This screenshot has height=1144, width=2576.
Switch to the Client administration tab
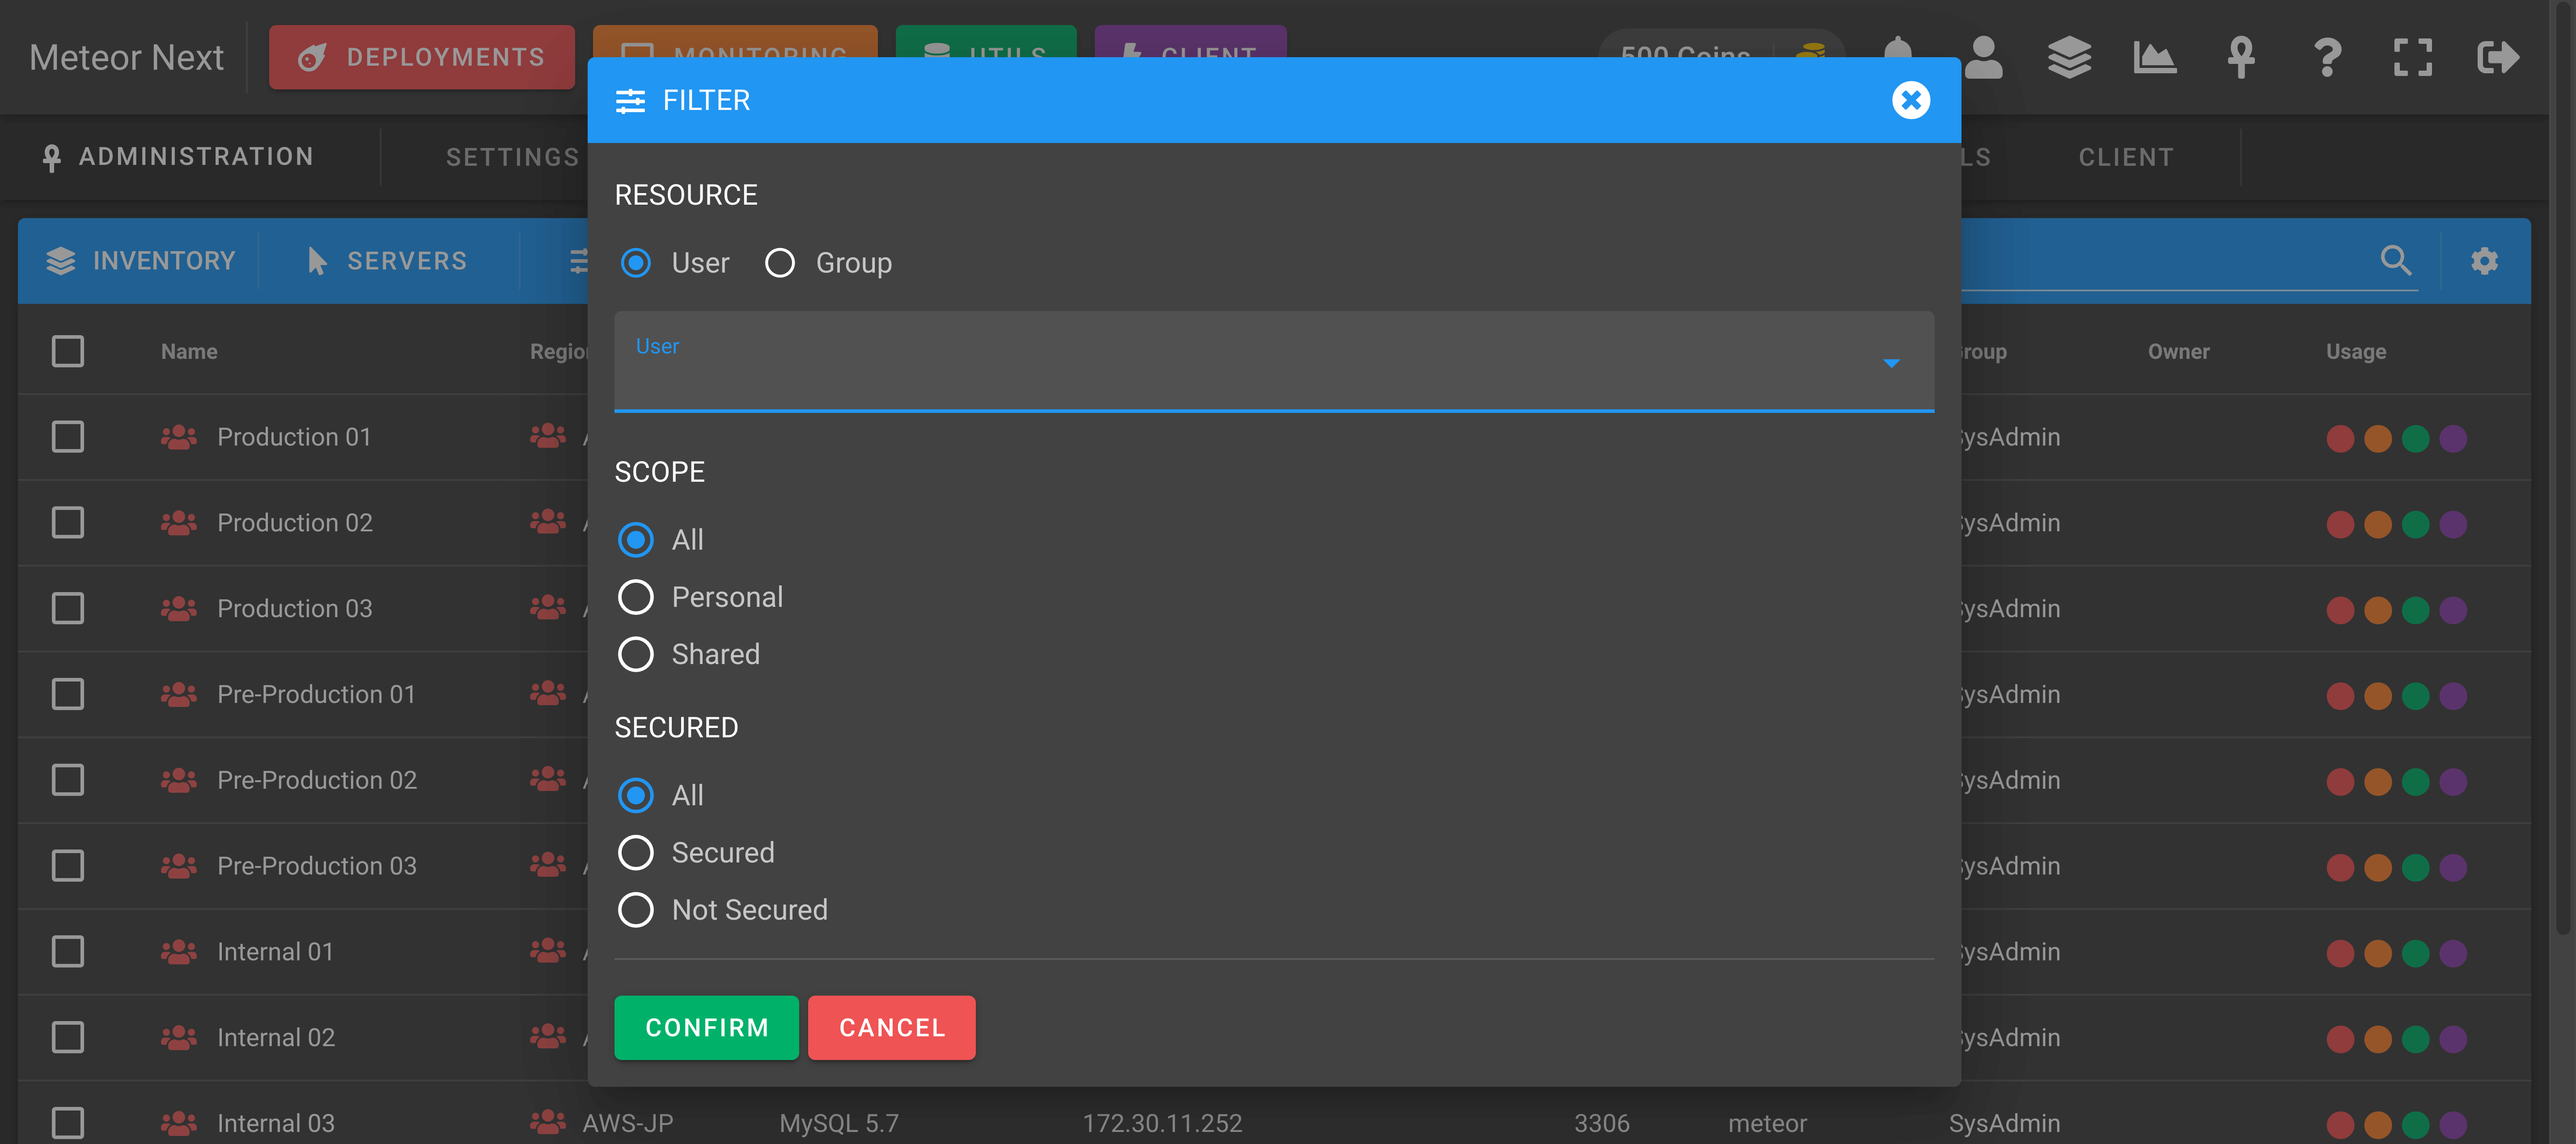2126,157
